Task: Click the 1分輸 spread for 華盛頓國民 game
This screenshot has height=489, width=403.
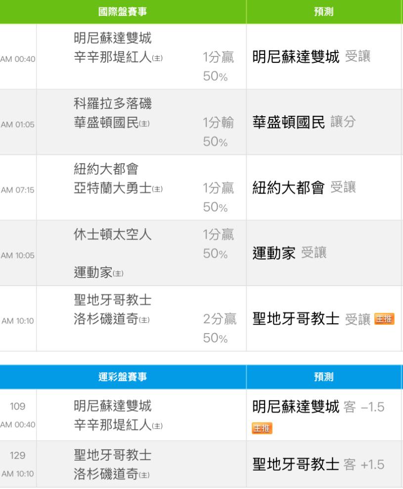Action: coord(219,123)
